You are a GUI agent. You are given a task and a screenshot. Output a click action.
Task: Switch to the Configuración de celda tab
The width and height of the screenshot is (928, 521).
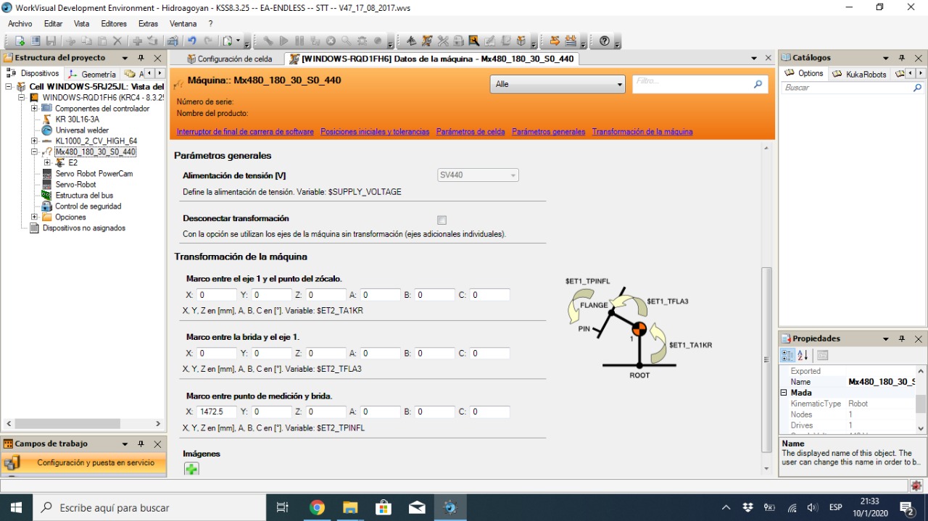click(x=228, y=59)
